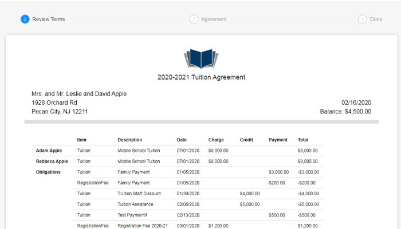Click the Payment column header
This screenshot has width=401, height=229.
[x=278, y=140]
